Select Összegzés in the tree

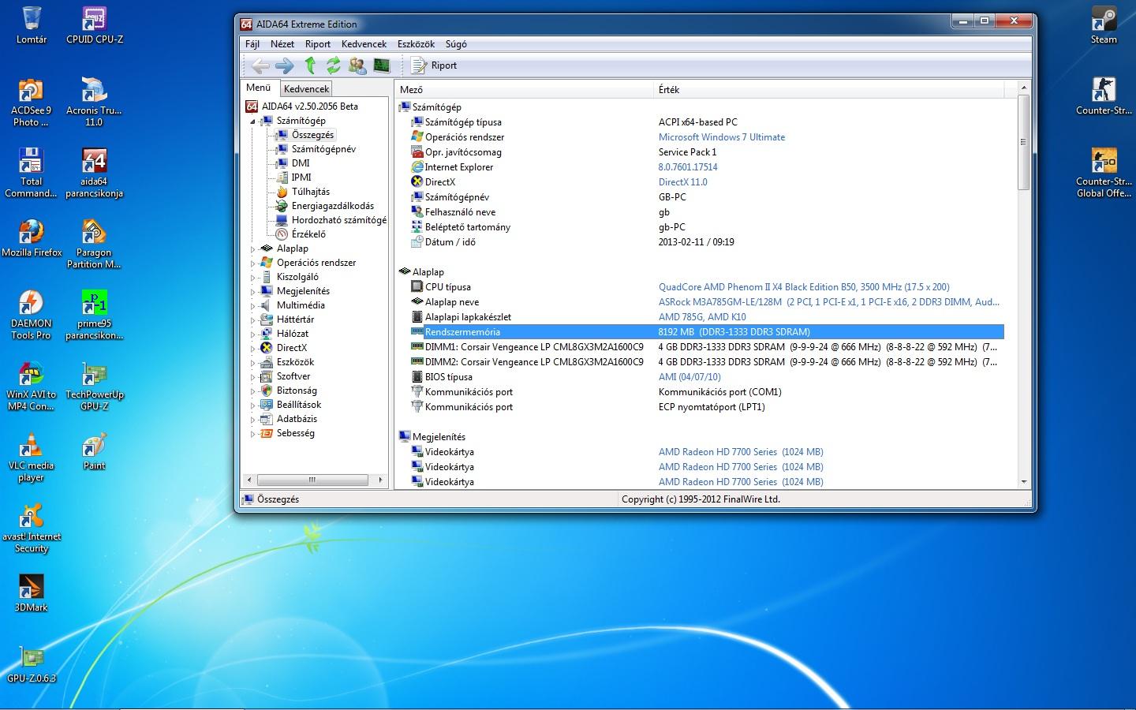(312, 135)
